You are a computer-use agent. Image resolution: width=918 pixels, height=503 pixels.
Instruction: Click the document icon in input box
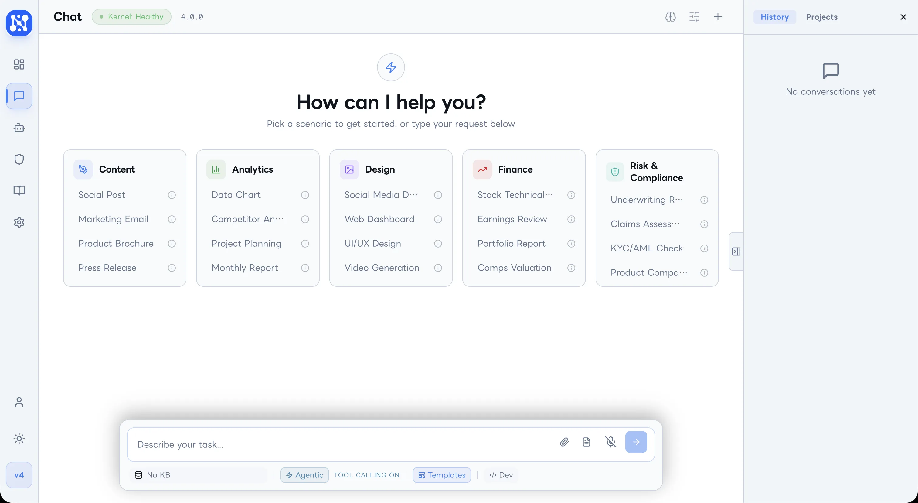click(586, 442)
